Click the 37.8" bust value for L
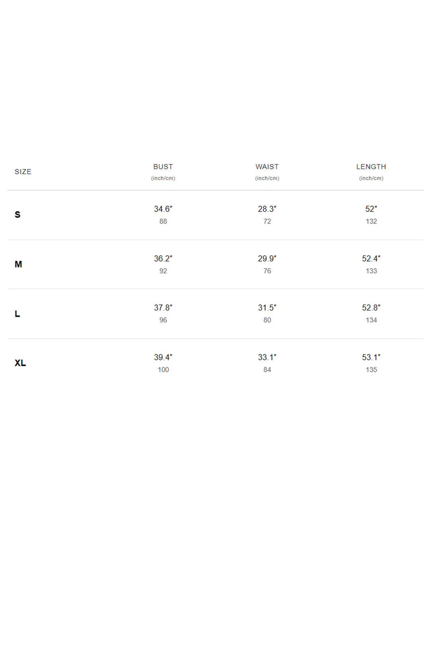This screenshot has width=433, height=650. [x=163, y=308]
